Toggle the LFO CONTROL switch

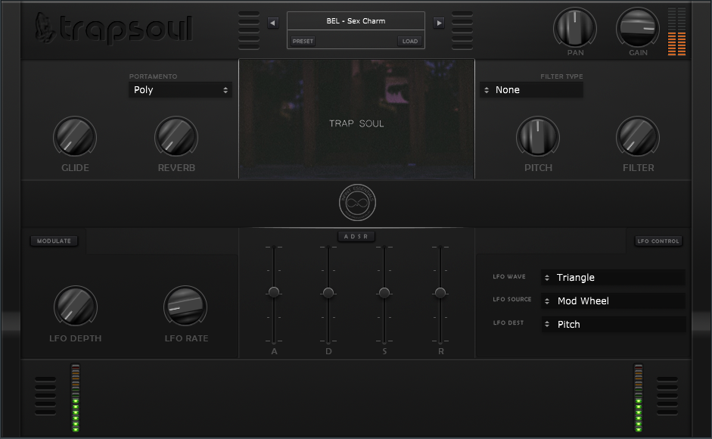tap(658, 241)
